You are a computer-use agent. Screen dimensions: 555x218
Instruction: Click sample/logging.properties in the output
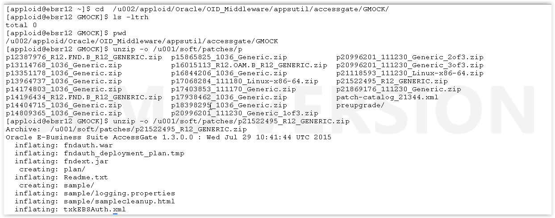[x=119, y=194]
